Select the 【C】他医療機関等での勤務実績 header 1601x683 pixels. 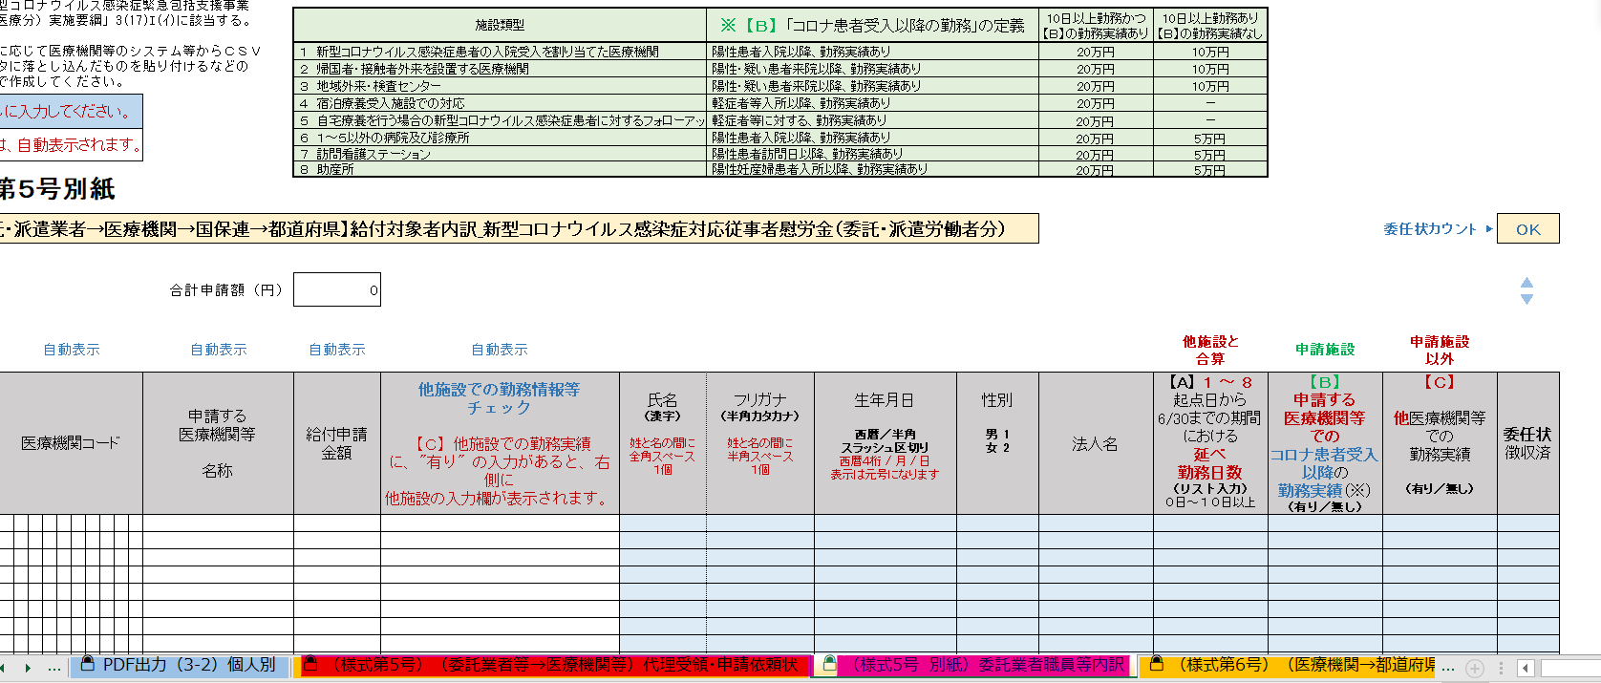click(1440, 443)
